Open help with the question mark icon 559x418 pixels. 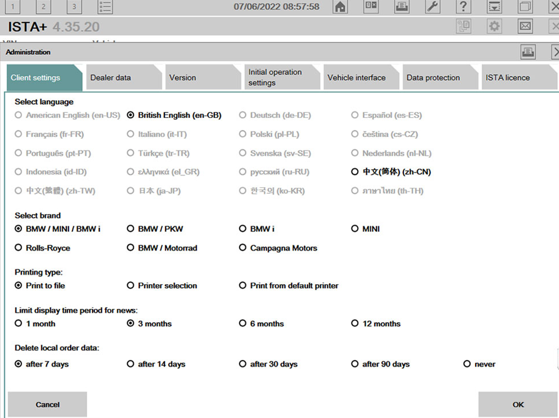[463, 7]
